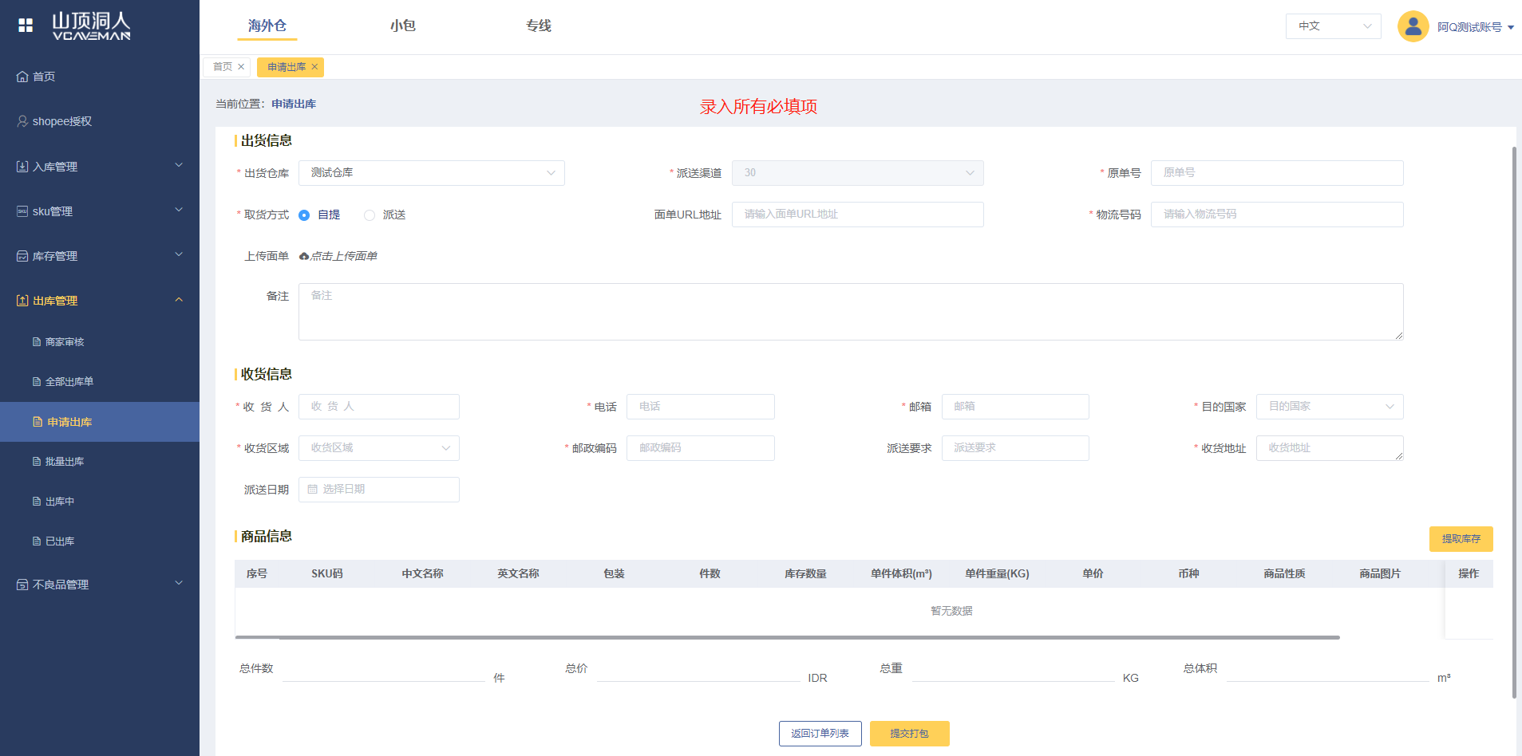
Task: Switch to the 小包 top tab
Action: (402, 26)
